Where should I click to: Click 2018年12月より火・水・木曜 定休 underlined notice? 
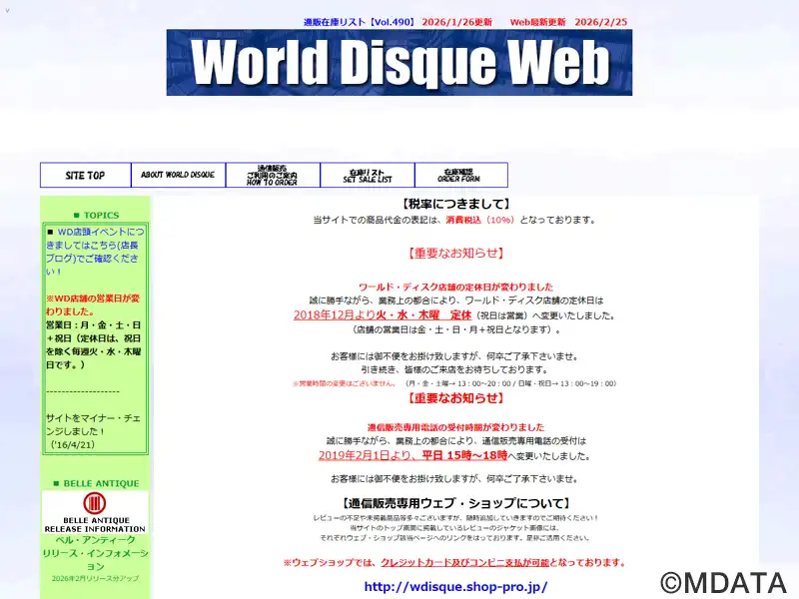383,315
